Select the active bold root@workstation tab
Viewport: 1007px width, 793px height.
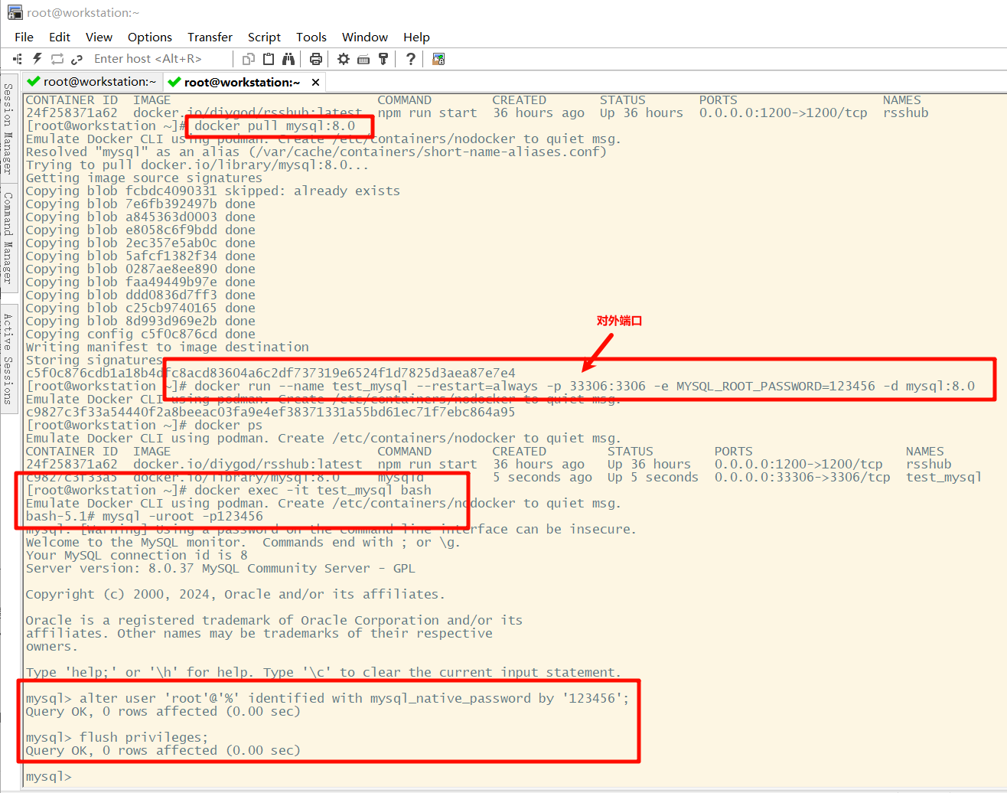tap(242, 82)
